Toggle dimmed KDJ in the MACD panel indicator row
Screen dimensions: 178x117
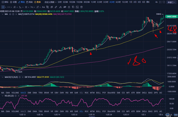tap(81, 93)
